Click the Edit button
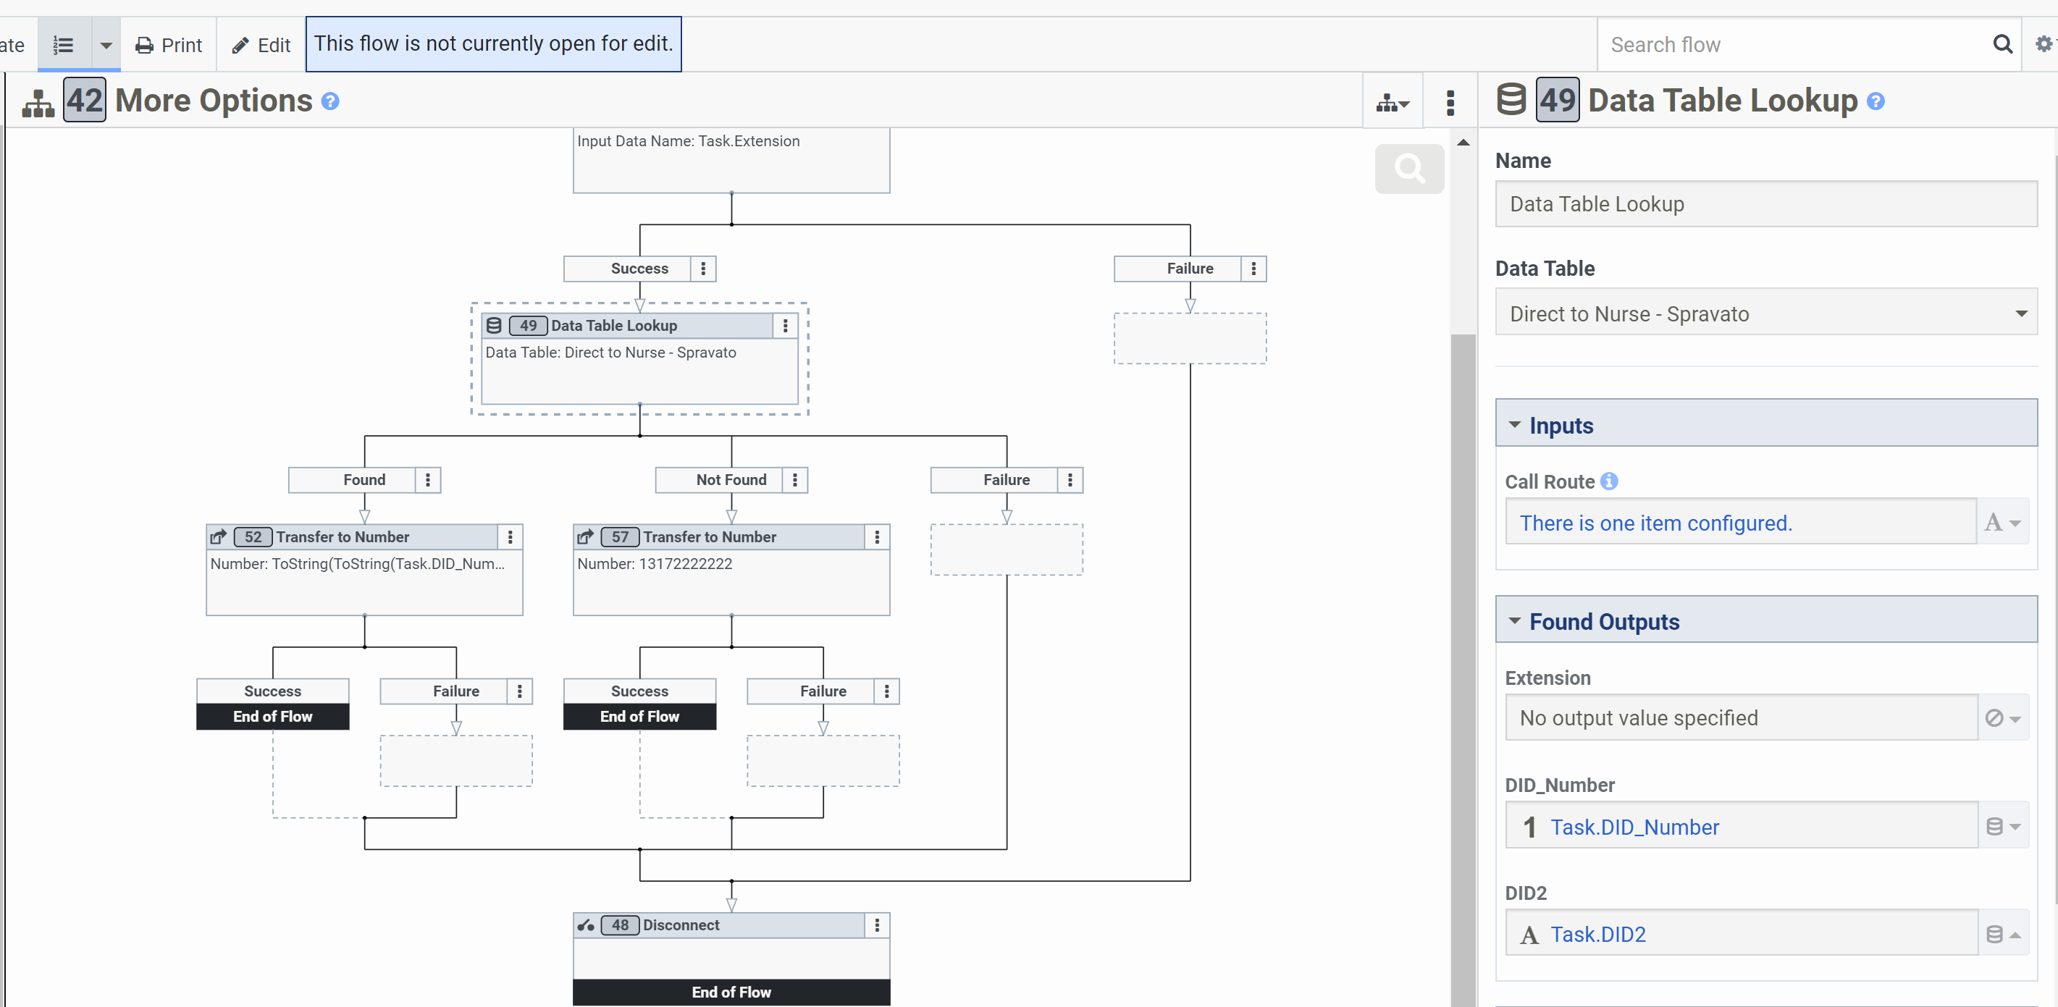The width and height of the screenshot is (2058, 1007). (x=261, y=45)
